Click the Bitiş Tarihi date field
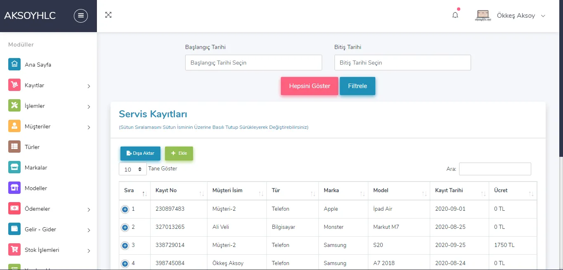Screen dimensions: 563x270 coord(403,63)
